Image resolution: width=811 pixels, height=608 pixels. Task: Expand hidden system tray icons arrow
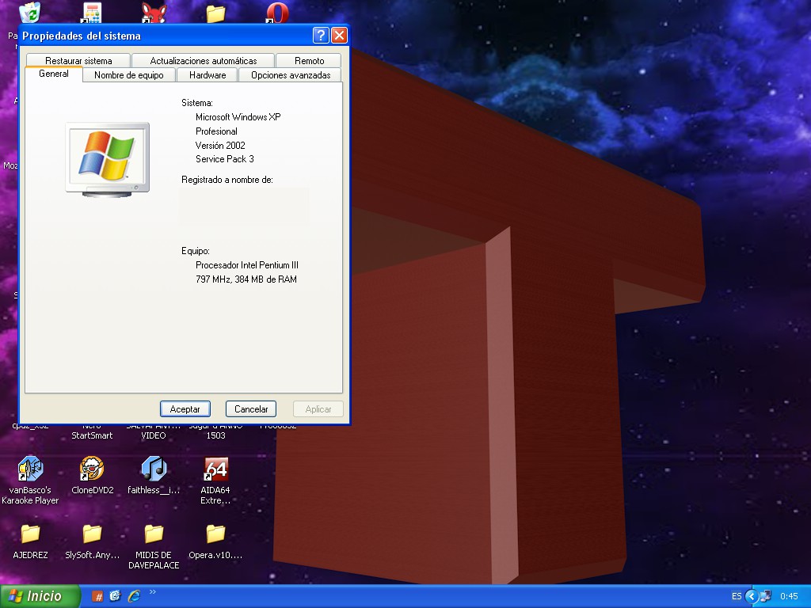[x=751, y=596]
